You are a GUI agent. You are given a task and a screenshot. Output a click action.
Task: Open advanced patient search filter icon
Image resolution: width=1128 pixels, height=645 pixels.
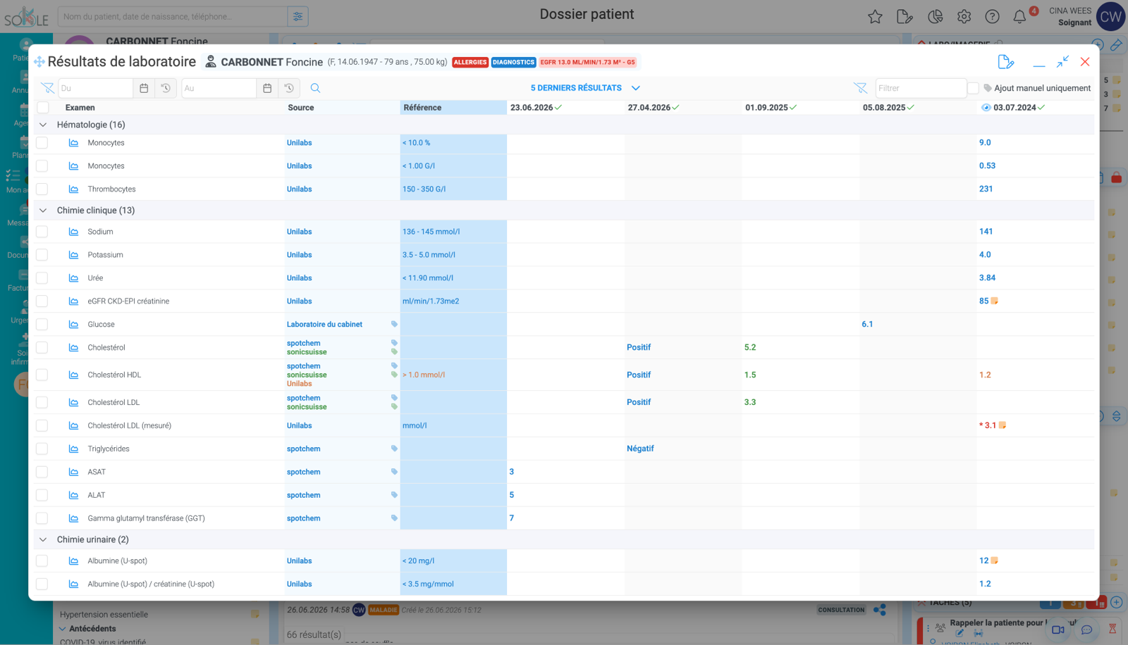(298, 16)
